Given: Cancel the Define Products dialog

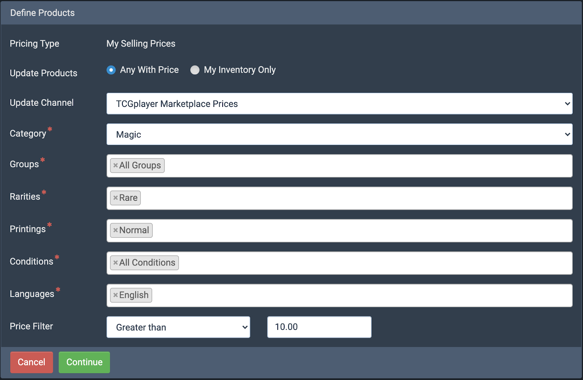Looking at the screenshot, I should click(31, 362).
